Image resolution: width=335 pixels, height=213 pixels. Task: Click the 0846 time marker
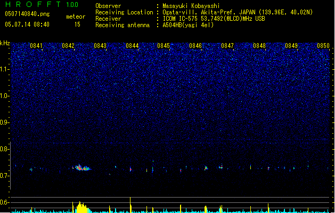[x=195, y=46]
